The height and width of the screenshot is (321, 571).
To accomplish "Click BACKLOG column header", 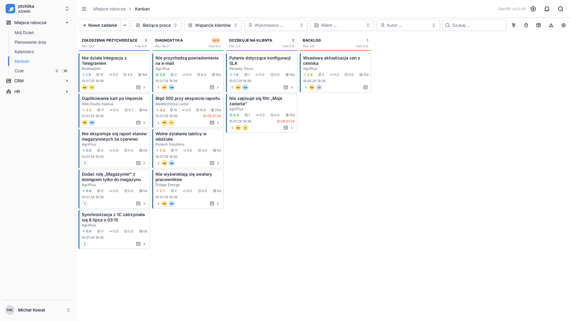I will tap(312, 40).
